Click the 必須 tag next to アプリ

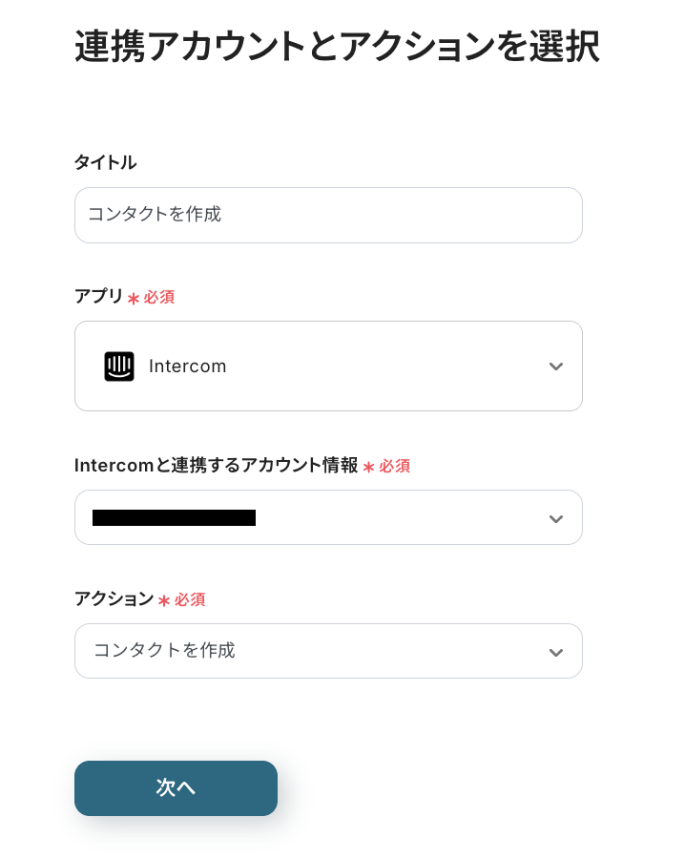point(159,298)
